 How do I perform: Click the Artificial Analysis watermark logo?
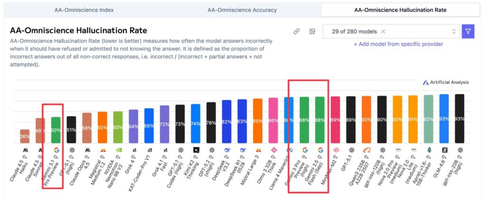(445, 82)
